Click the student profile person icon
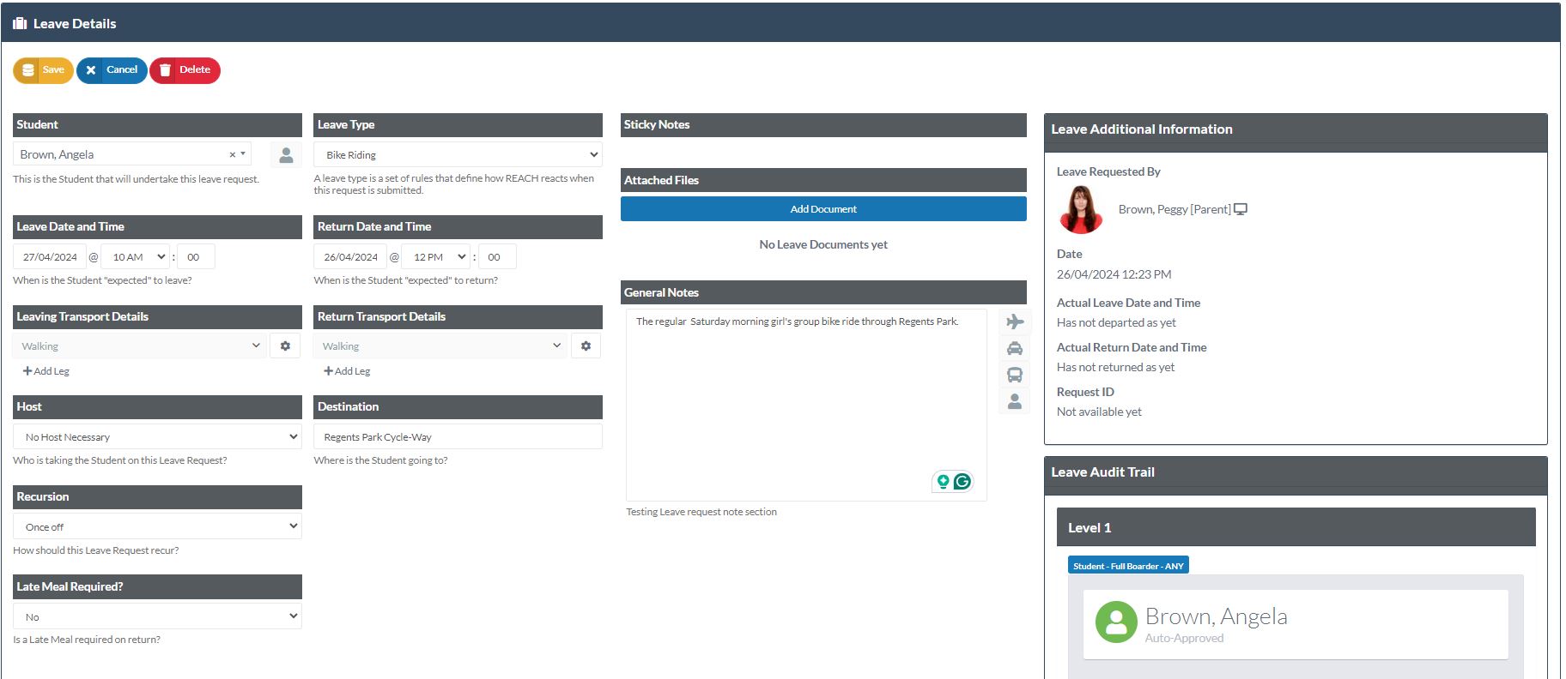The height and width of the screenshot is (679, 1566). click(286, 155)
